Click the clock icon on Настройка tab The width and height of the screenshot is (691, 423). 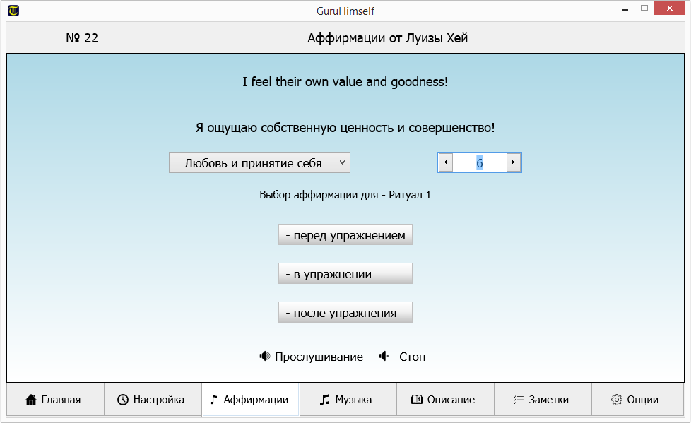click(x=123, y=400)
